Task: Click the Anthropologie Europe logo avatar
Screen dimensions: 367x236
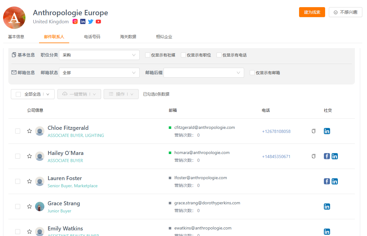Action: point(14,18)
